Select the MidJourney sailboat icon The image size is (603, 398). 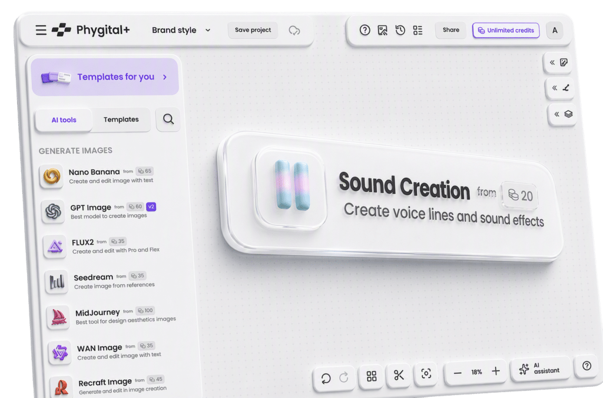[x=58, y=317]
